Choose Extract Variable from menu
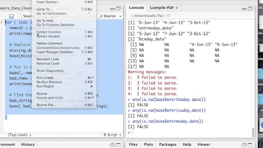Viewport: 263px width, 148px height. (x=64, y=36)
